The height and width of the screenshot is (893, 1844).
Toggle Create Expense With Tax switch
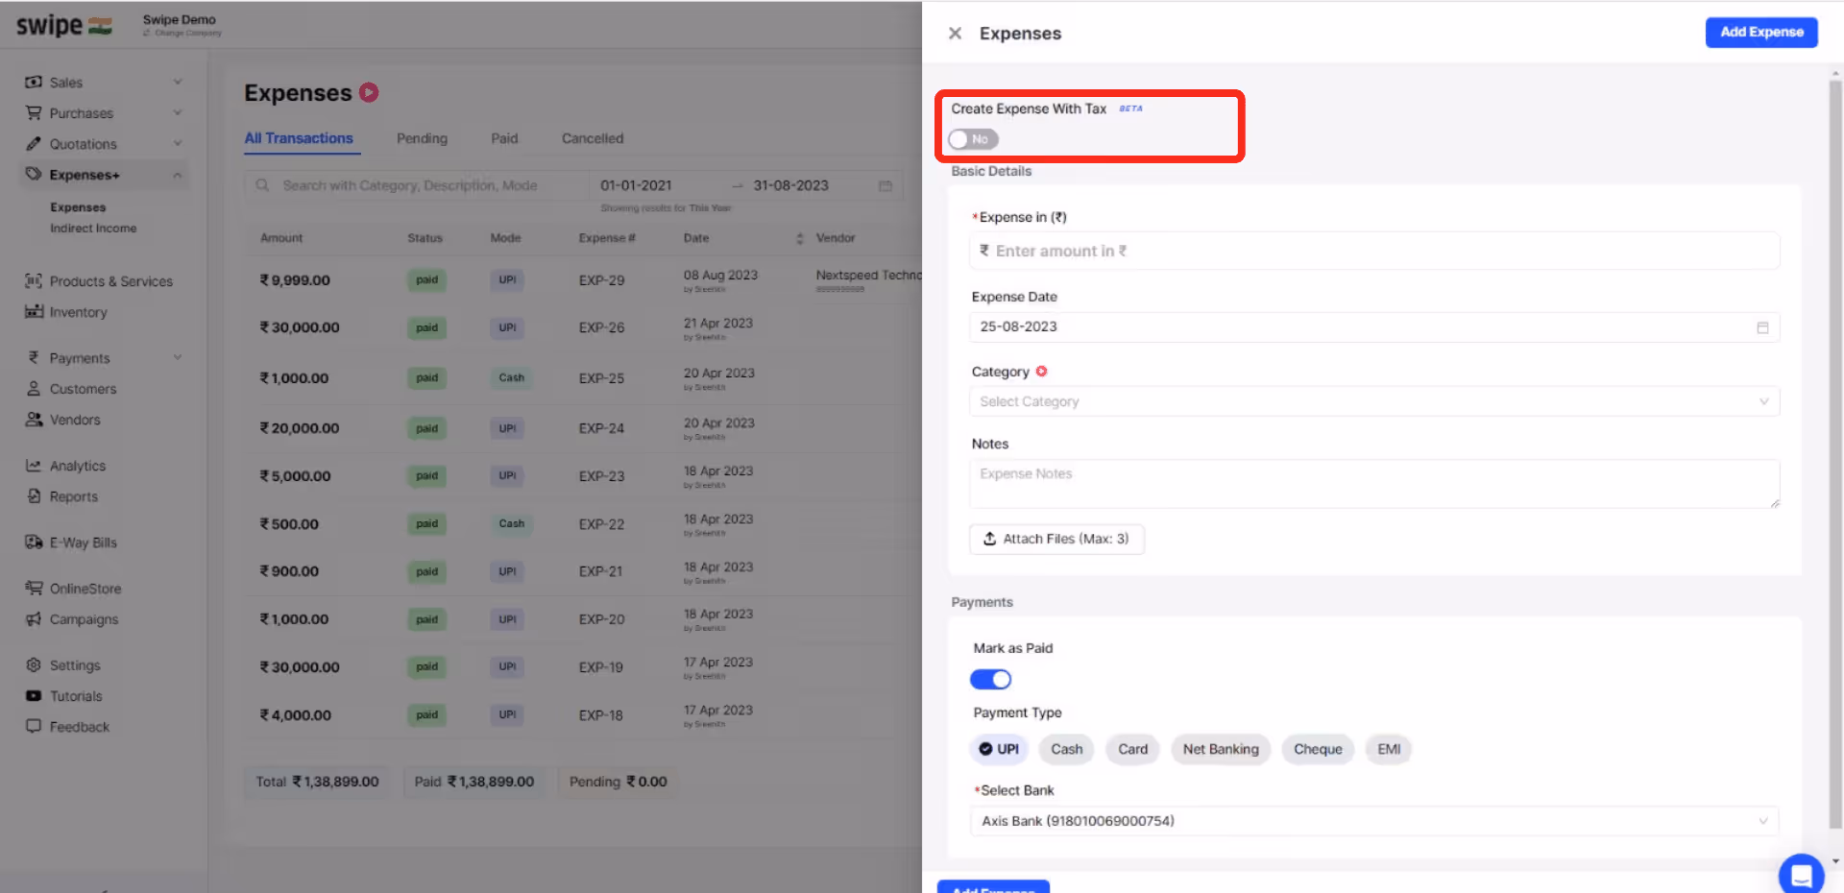tap(973, 139)
